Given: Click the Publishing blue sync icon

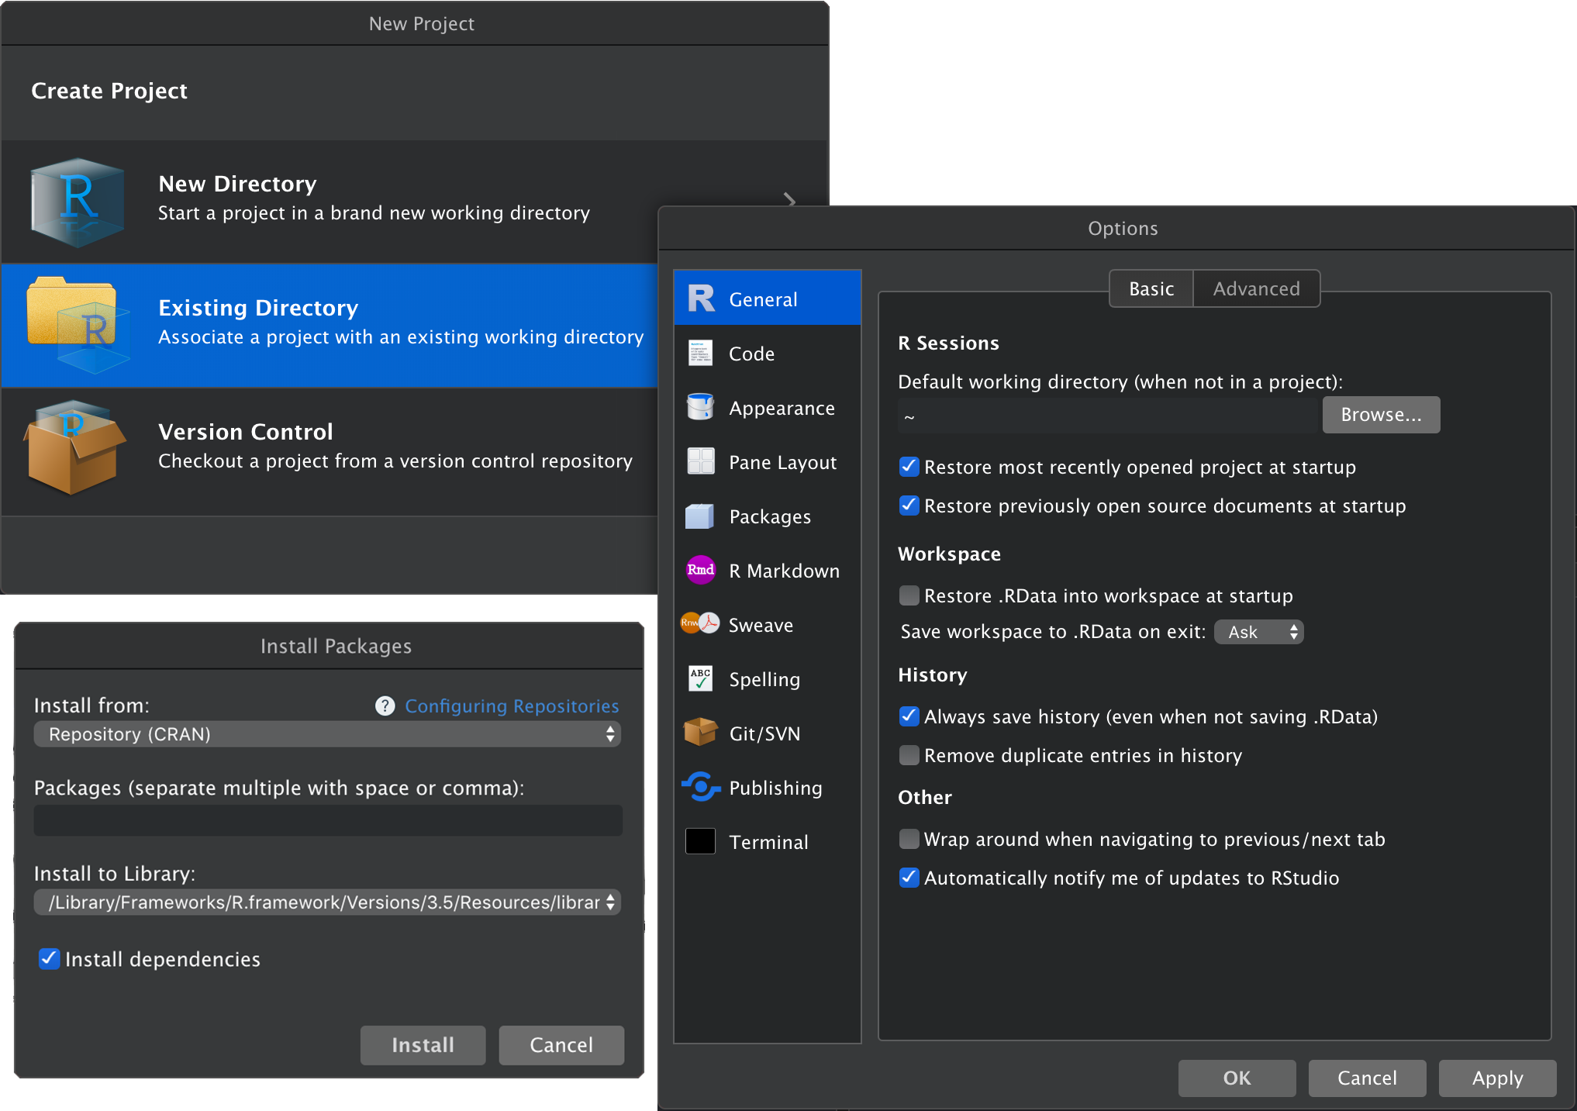Looking at the screenshot, I should (x=701, y=787).
